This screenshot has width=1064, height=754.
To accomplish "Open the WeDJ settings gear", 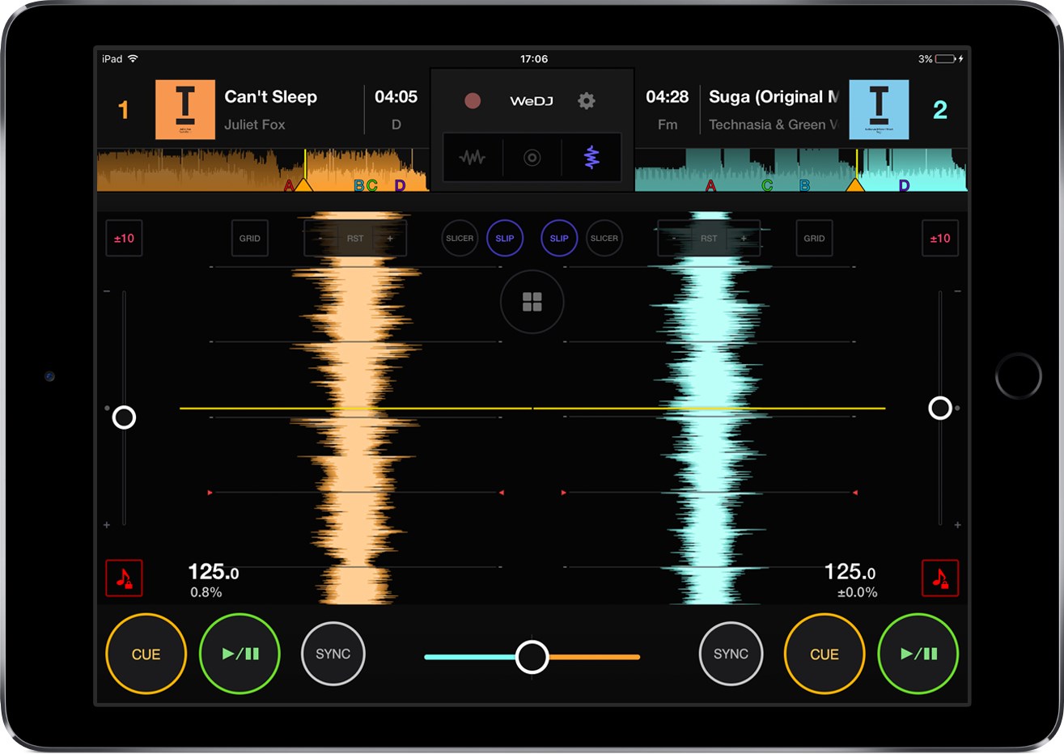I will pyautogui.click(x=586, y=100).
